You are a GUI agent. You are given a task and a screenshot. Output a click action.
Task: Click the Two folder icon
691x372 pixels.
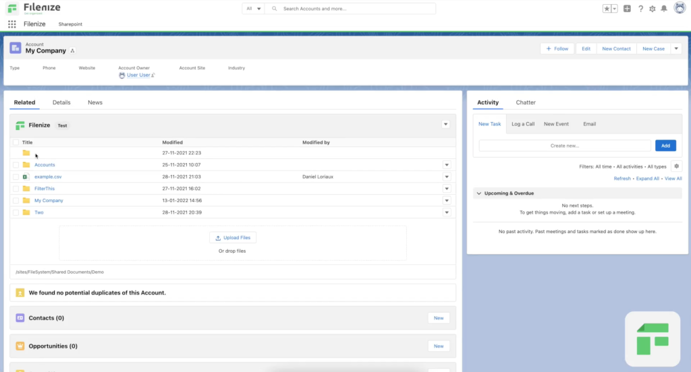26,212
